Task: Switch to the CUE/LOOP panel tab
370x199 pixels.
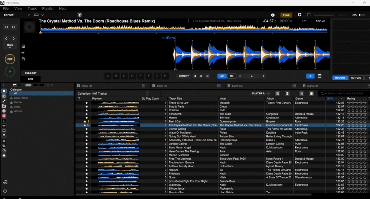Action: pos(31,73)
